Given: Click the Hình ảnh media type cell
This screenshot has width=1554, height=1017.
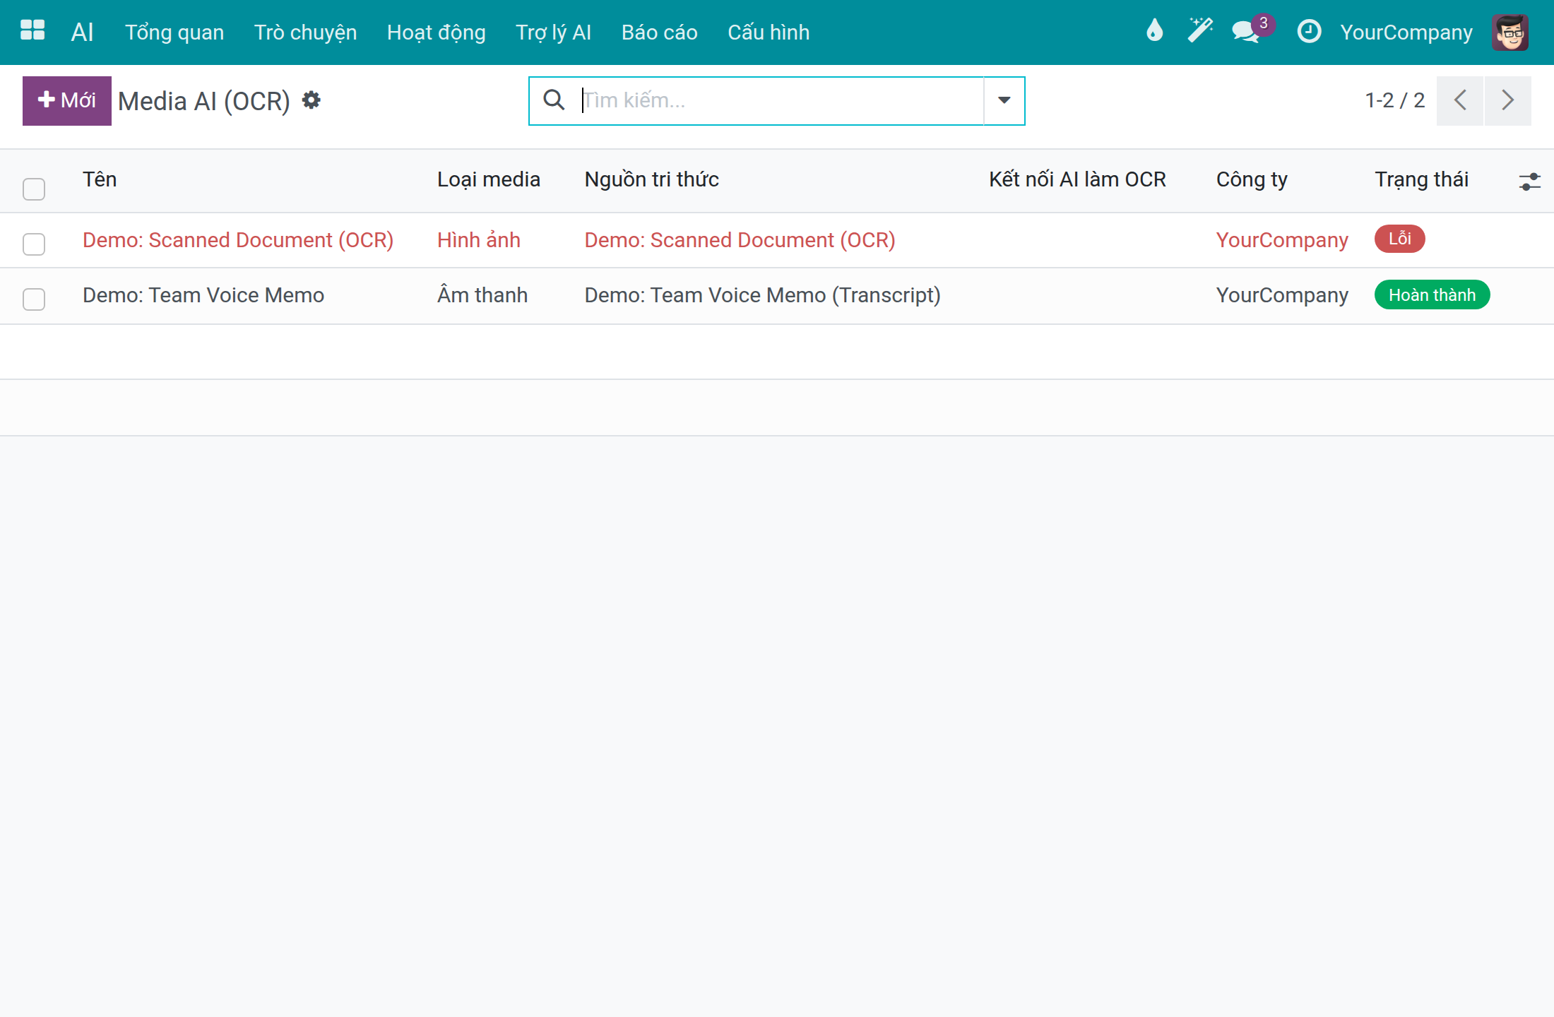Looking at the screenshot, I should tap(478, 240).
